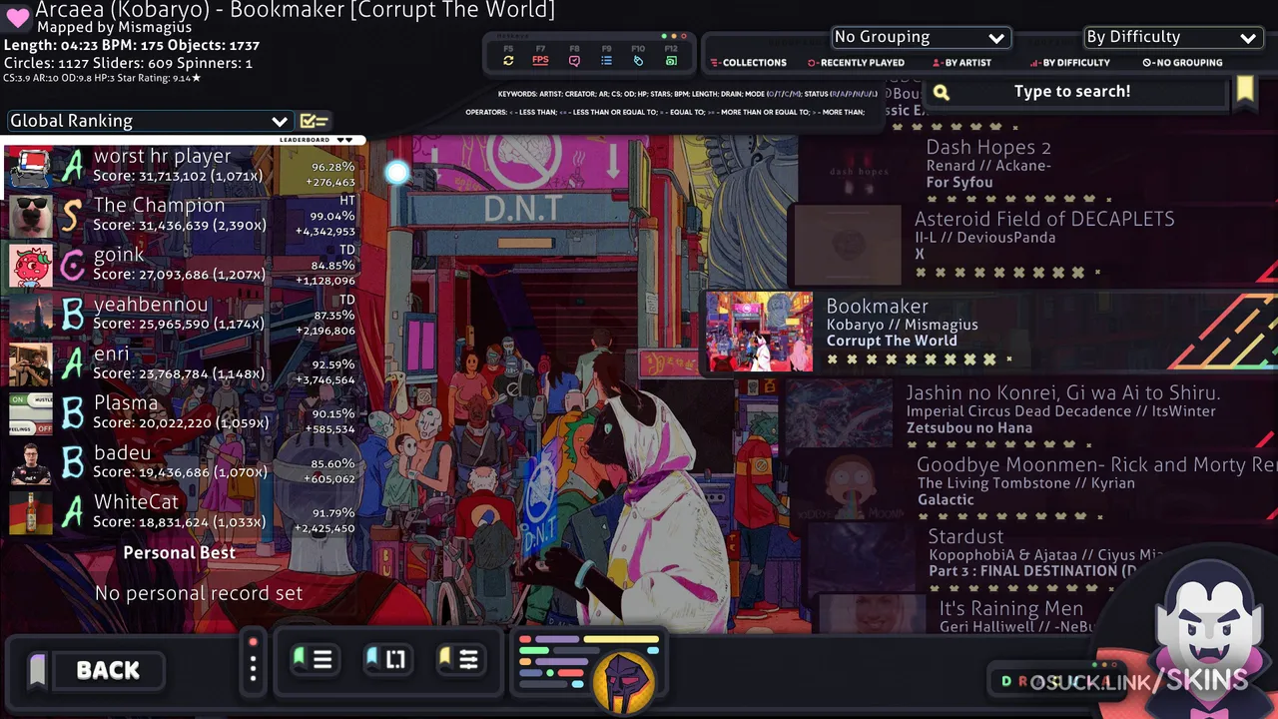Click the A grade icon on worst hr player
Image resolution: width=1278 pixels, height=719 pixels.
[72, 167]
